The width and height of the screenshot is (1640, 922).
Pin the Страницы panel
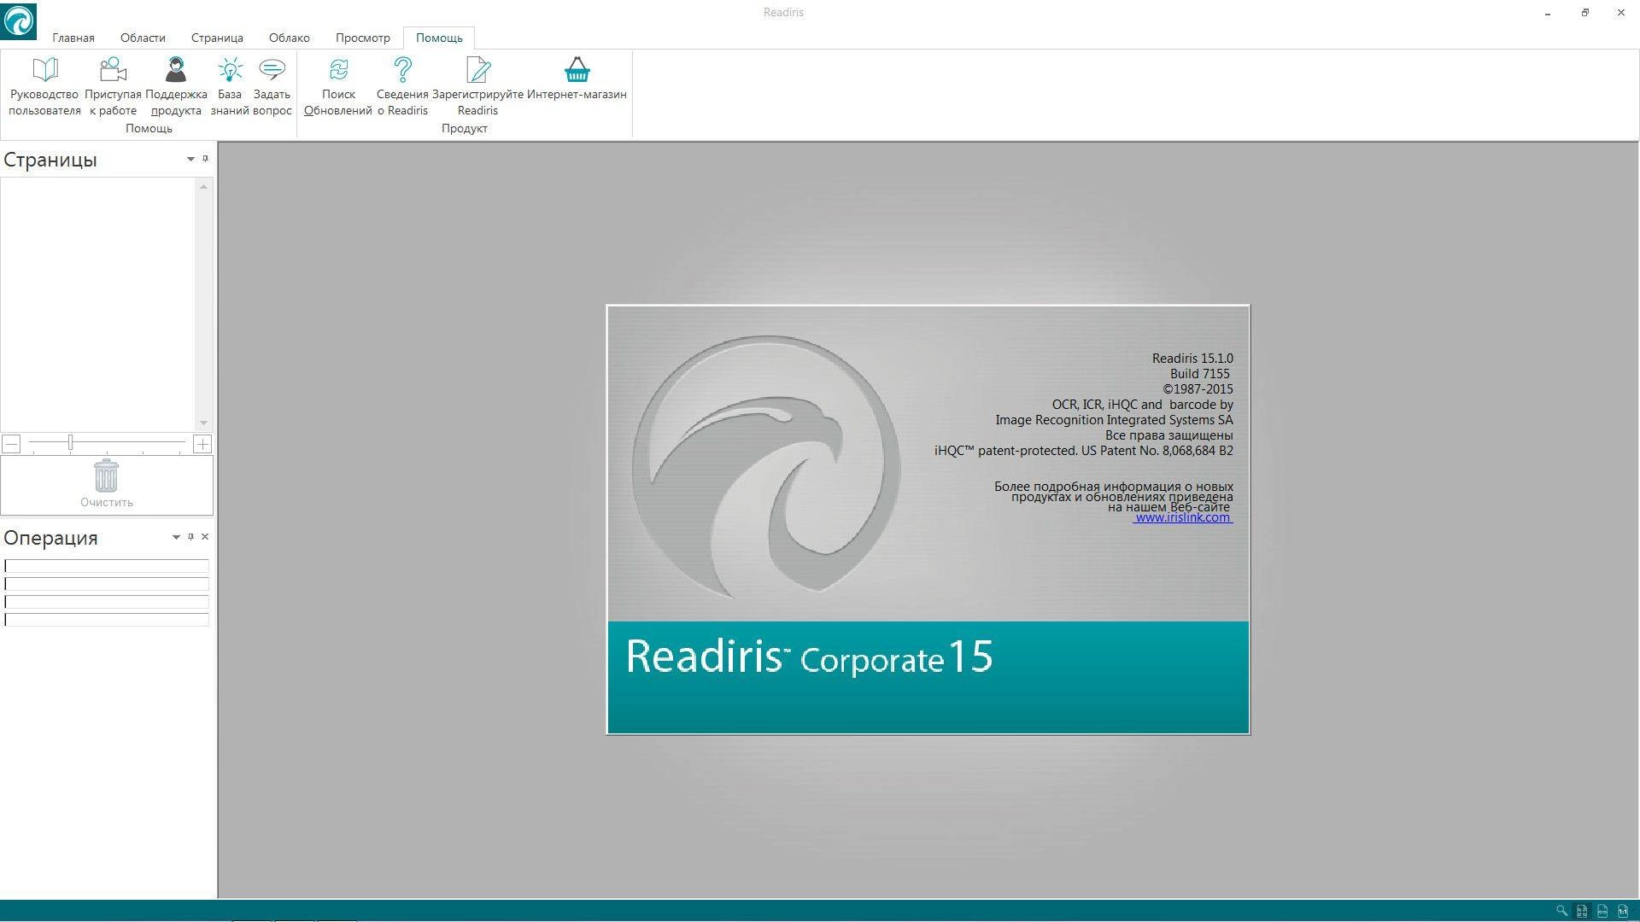pyautogui.click(x=205, y=159)
